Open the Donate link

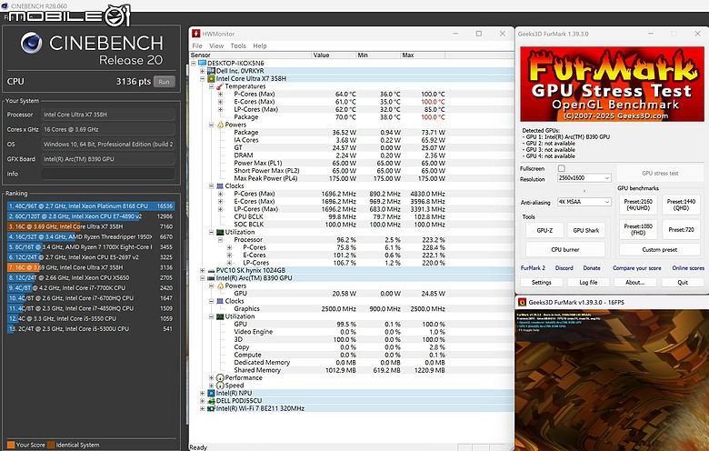pos(592,268)
